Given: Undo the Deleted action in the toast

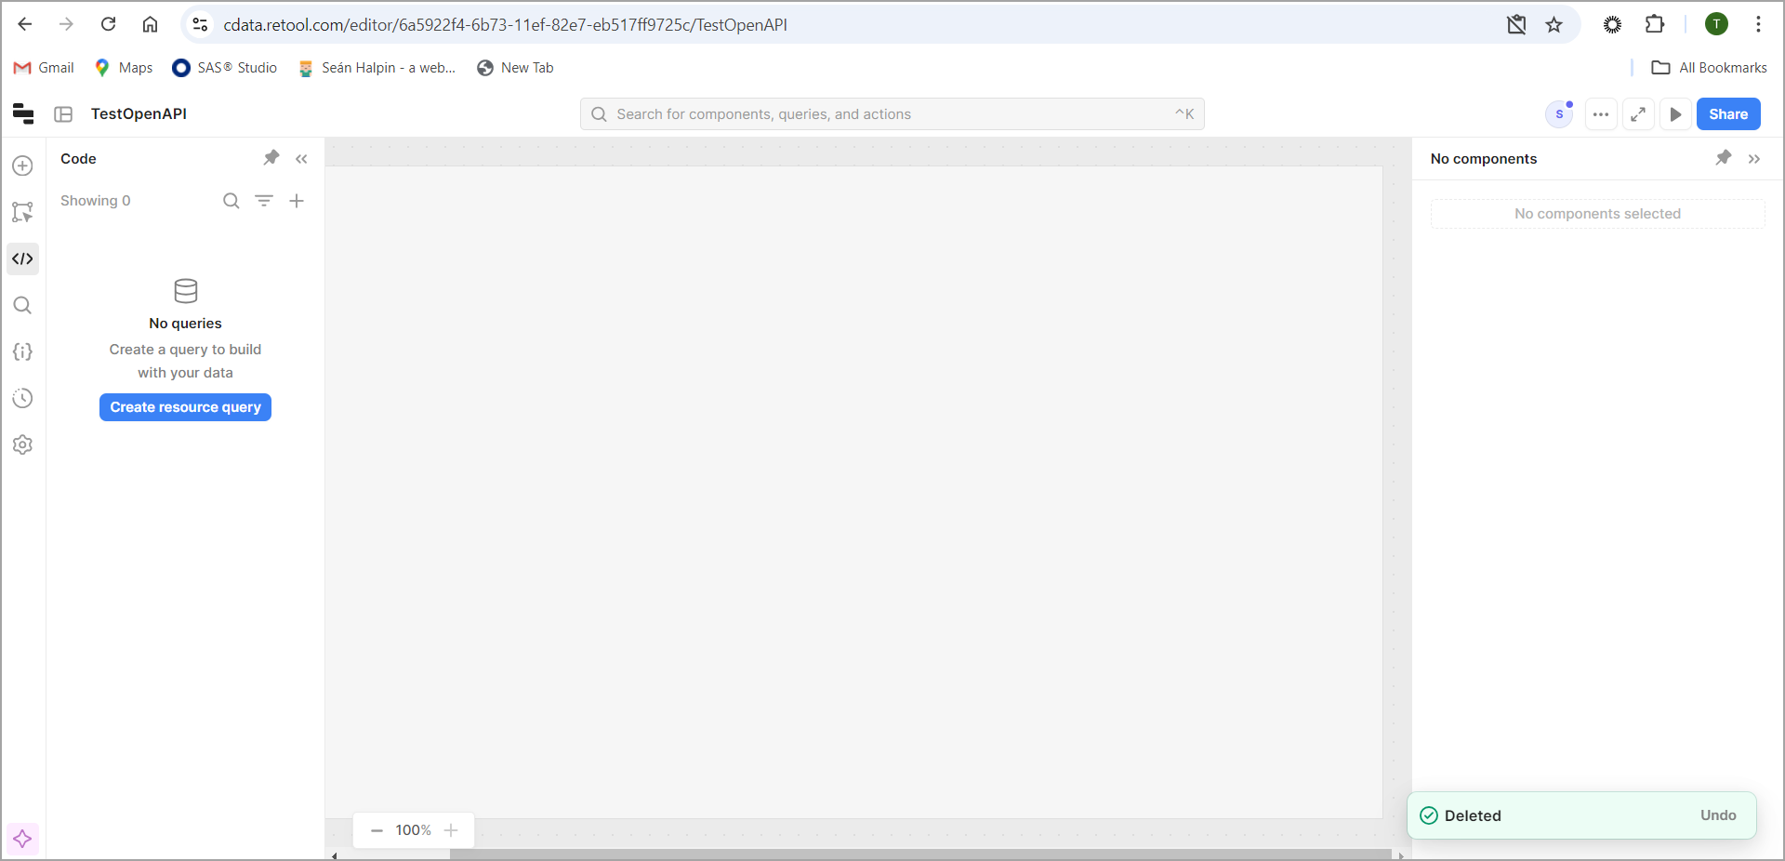Looking at the screenshot, I should coord(1718,815).
